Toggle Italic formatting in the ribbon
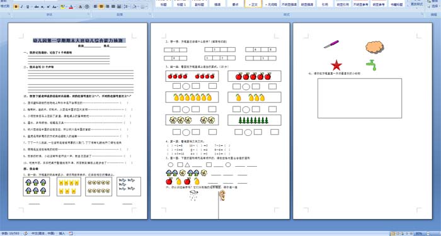 point(21,7)
